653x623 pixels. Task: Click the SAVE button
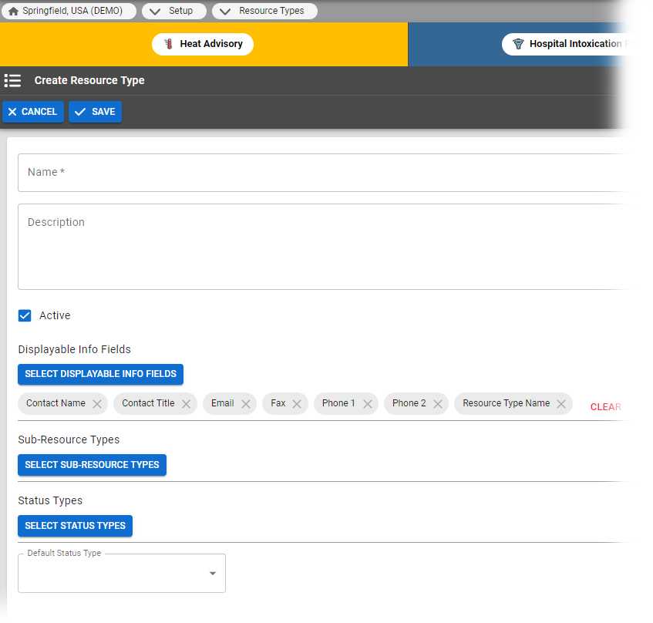(95, 111)
